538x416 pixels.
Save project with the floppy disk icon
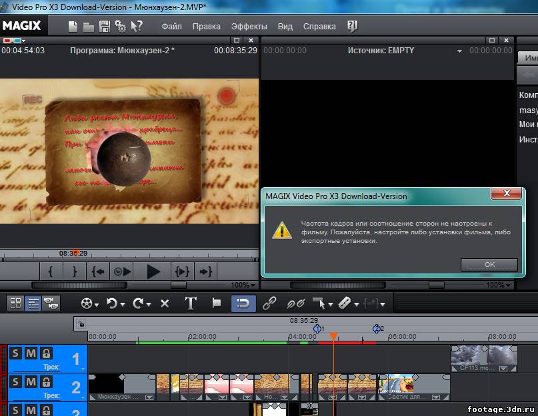point(104,27)
